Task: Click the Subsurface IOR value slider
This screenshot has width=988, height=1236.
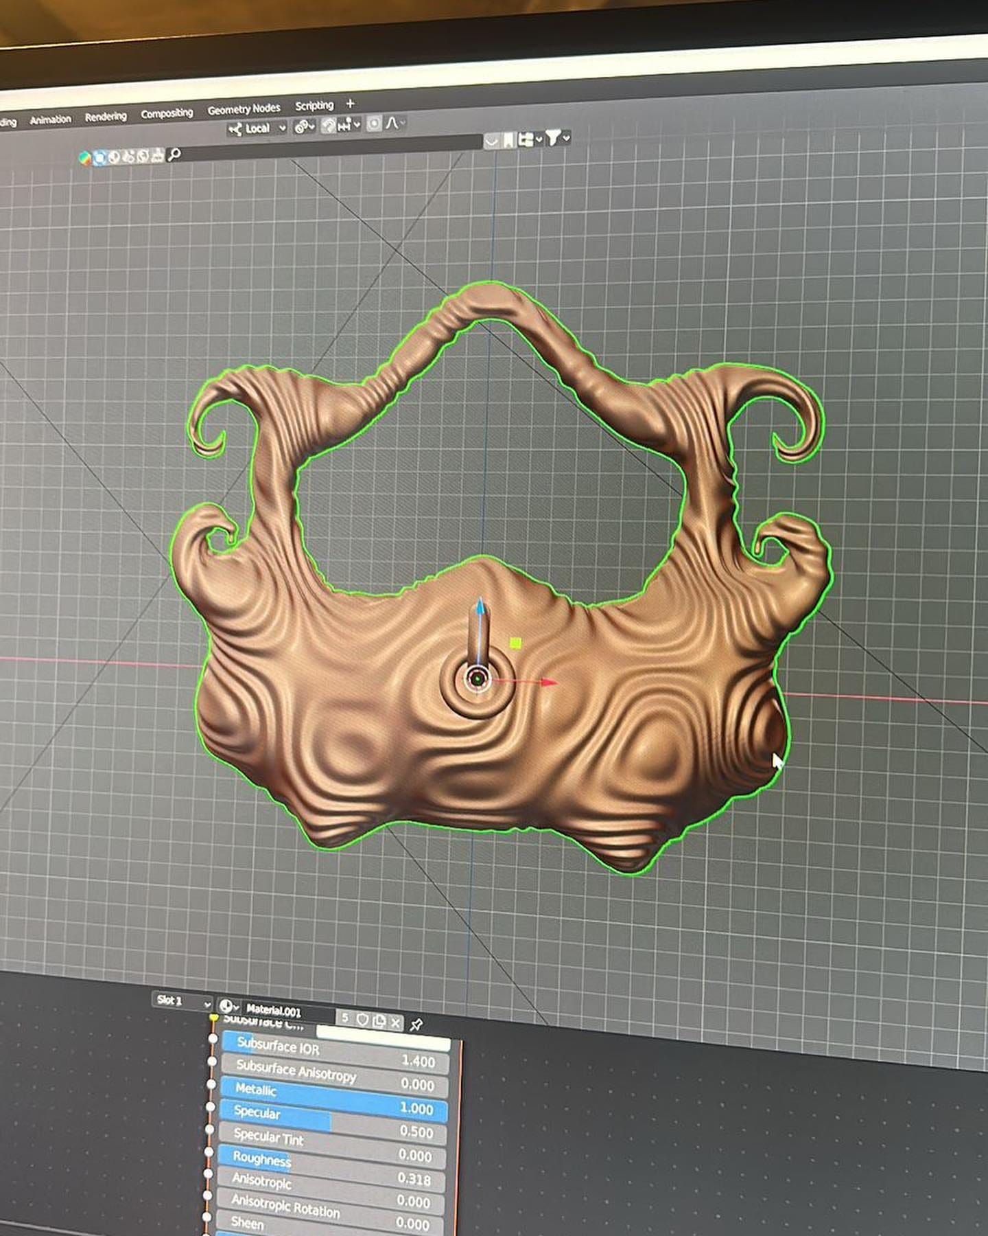Action: click(x=336, y=1053)
